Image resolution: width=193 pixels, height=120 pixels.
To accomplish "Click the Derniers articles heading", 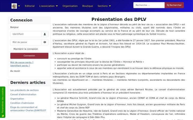I will [x=28, y=82].
